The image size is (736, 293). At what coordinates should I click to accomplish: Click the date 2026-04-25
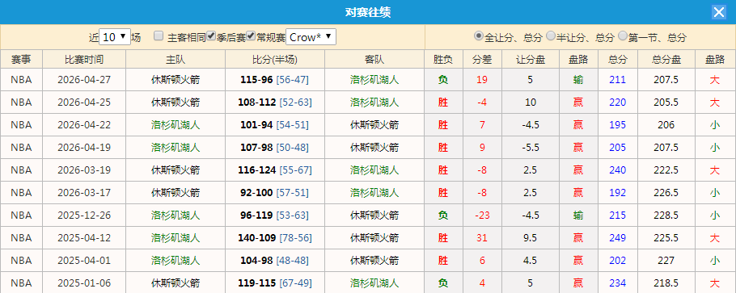coord(84,103)
